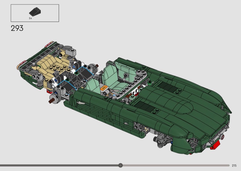Click the green car model illustration
Image resolution: width=241 pixels, height=171 pixels.
coord(124,98)
